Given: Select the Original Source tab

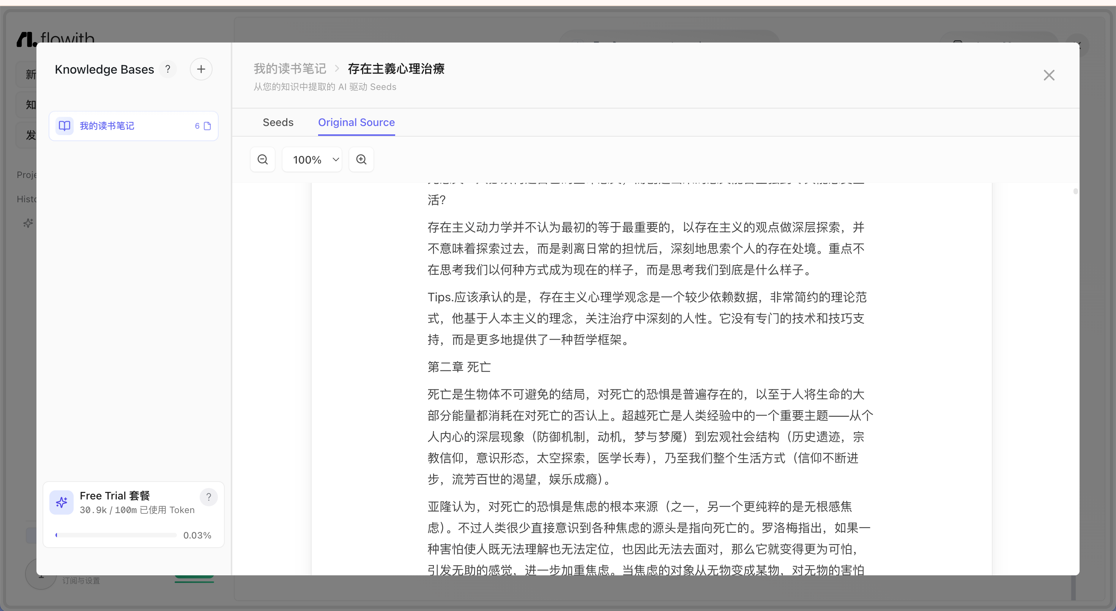Looking at the screenshot, I should coord(356,123).
